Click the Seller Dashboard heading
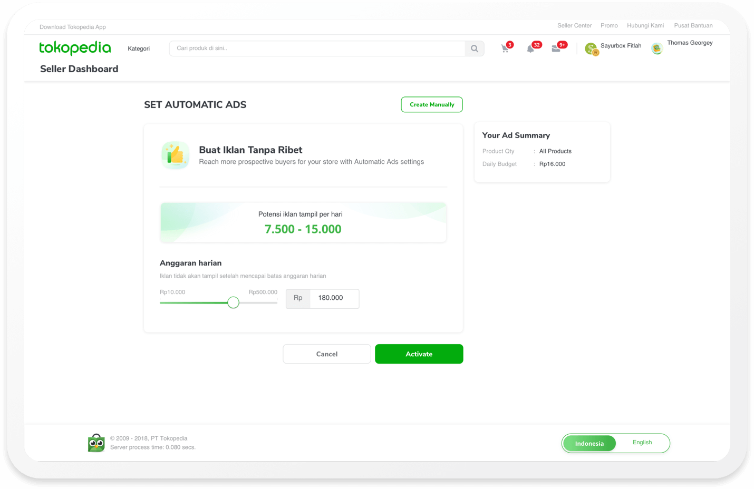The image size is (754, 489). point(79,69)
